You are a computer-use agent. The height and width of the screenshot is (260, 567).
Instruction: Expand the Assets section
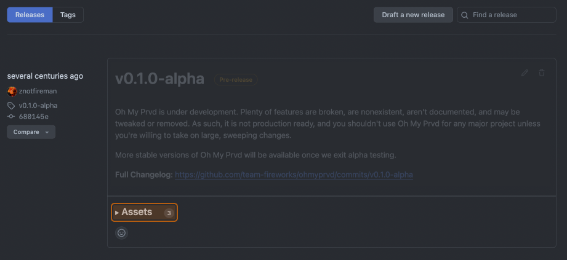click(x=136, y=212)
